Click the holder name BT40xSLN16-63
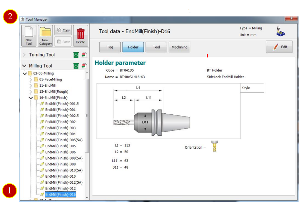The image size is (308, 206). [x=132, y=77]
